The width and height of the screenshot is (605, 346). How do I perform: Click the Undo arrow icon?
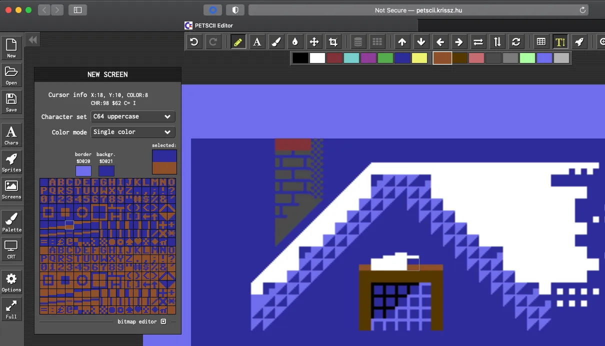194,42
